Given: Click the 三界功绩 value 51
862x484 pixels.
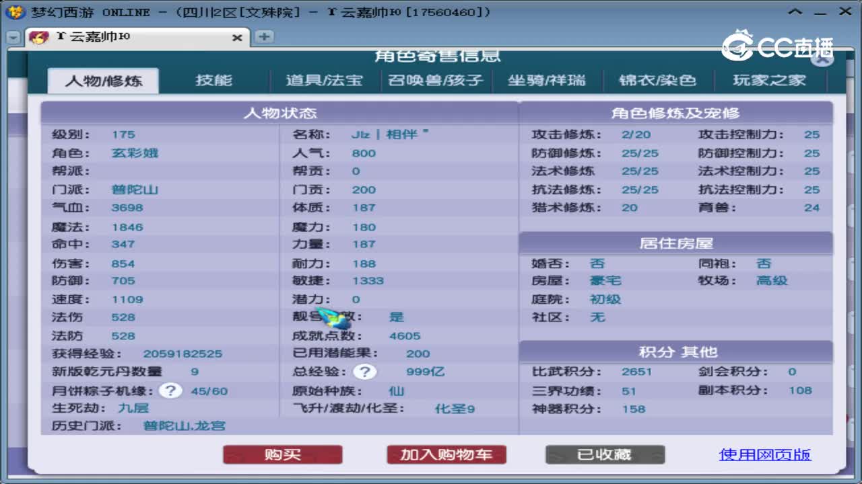Looking at the screenshot, I should [x=629, y=391].
